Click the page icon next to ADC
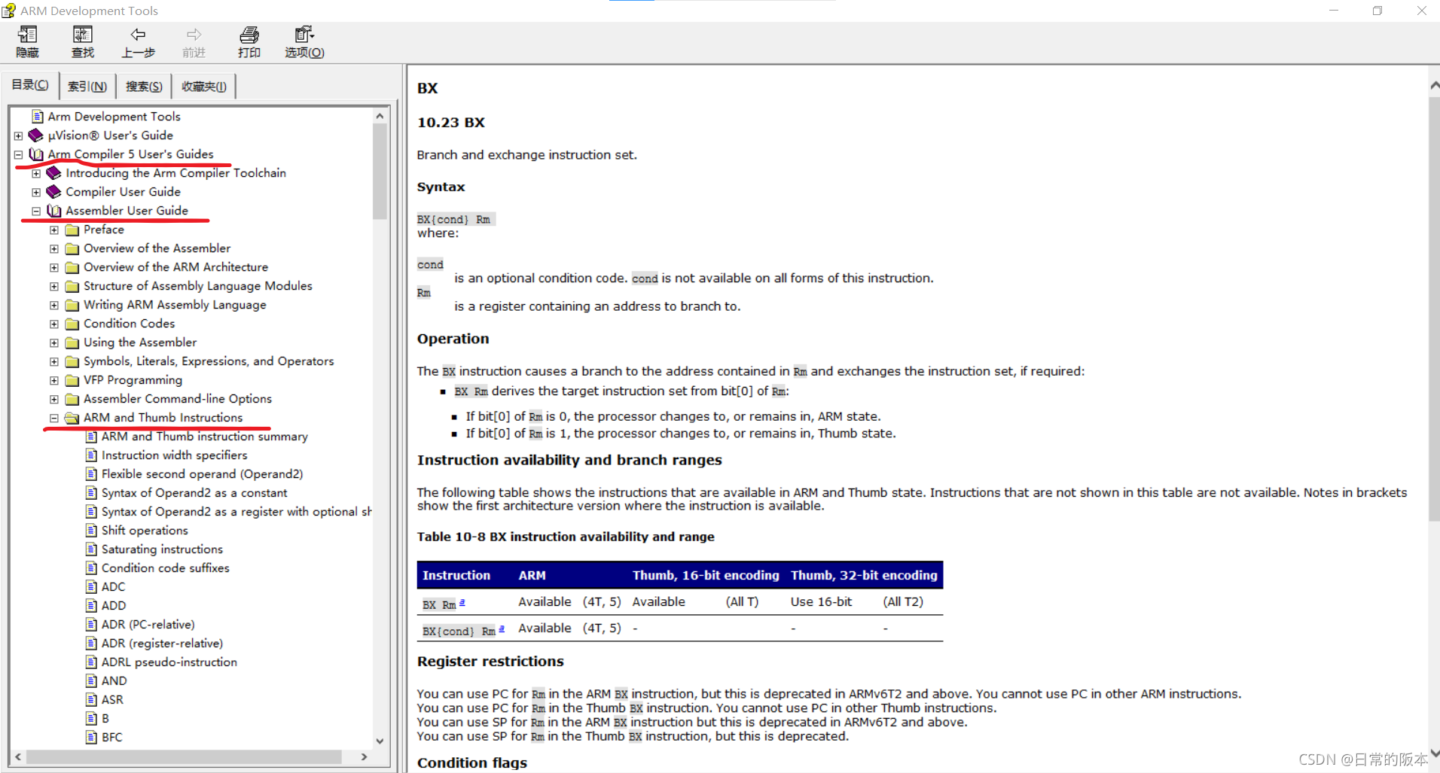This screenshot has height=773, width=1440. pos(91,587)
